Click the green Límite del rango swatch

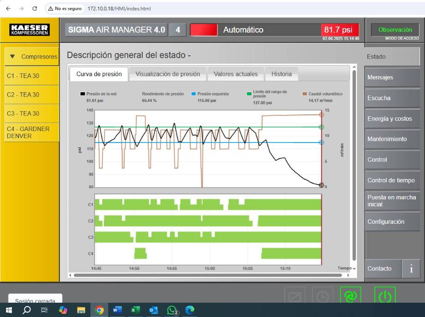click(x=249, y=94)
